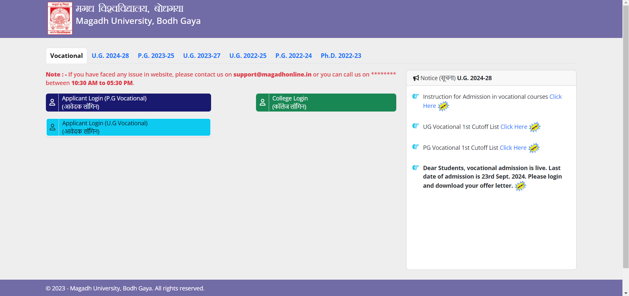Open the P.G. 2023-25 tab
Viewport: 629px width, 296px height.
pos(156,56)
